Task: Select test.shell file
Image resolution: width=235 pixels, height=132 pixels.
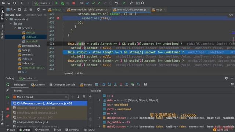Action: [x=32, y=41]
